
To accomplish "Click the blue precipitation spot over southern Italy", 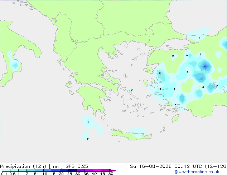I will pyautogui.click(x=15, y=65).
